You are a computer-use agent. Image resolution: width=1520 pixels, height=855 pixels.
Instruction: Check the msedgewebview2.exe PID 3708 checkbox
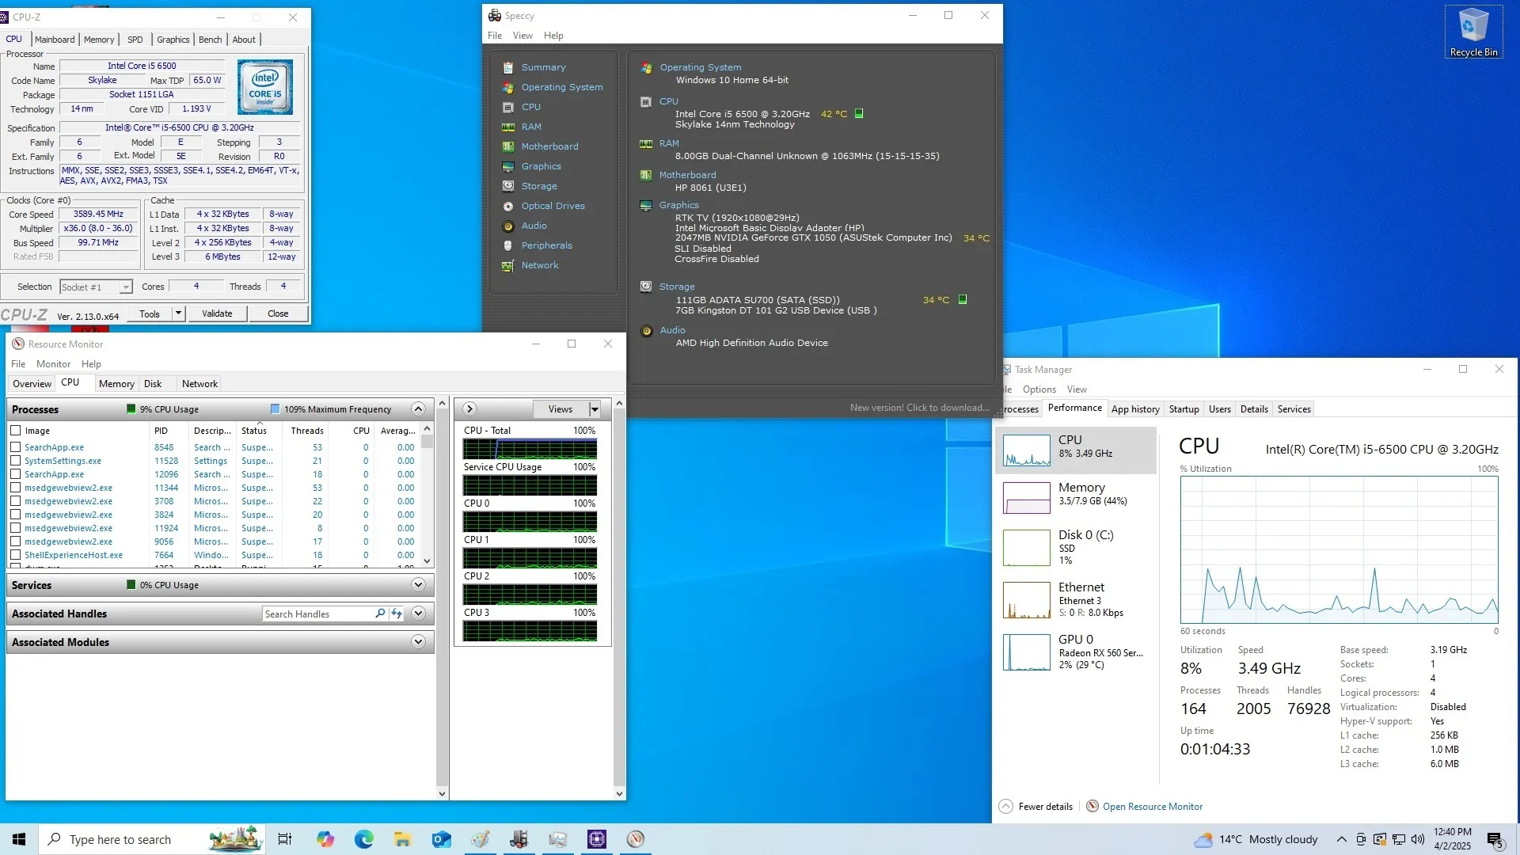click(x=15, y=501)
